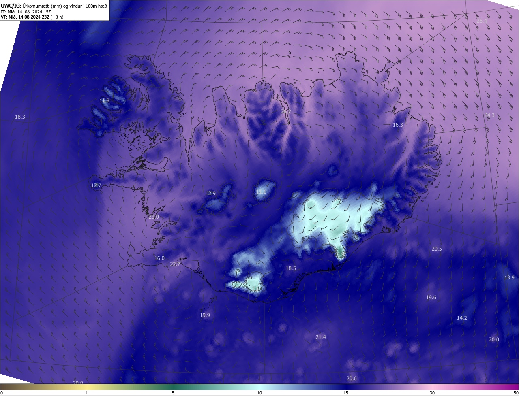Click the 13.9 value label on the map
The height and width of the screenshot is (396, 519).
pos(509,277)
